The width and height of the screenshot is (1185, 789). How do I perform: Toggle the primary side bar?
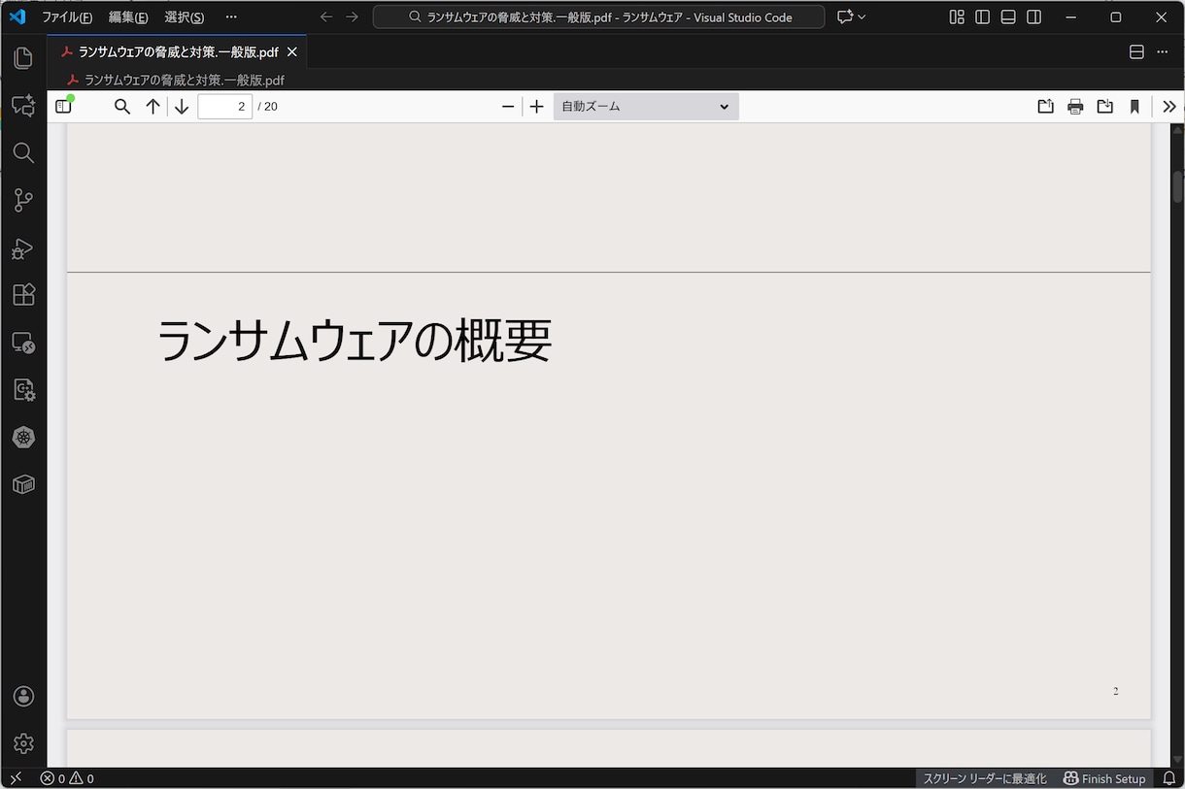pyautogui.click(x=983, y=17)
